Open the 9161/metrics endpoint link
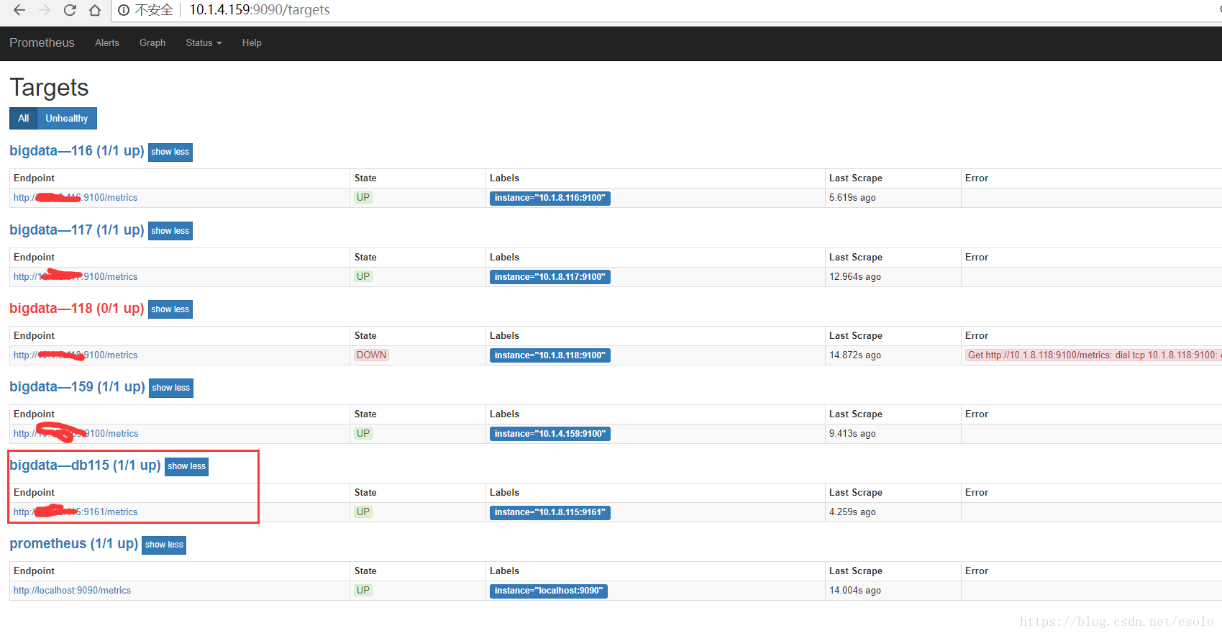 tap(76, 512)
